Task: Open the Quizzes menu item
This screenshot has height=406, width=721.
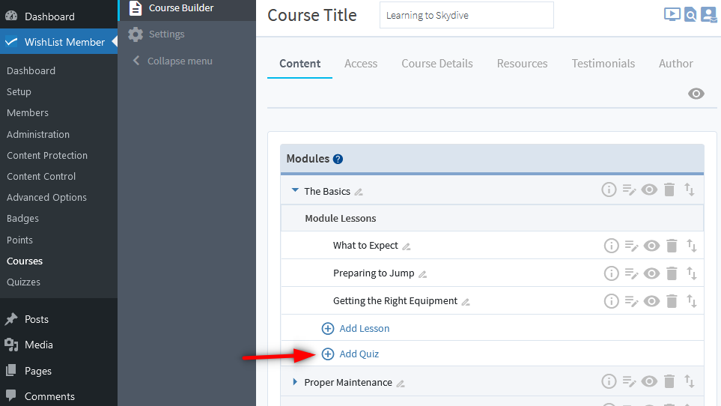Action: [x=23, y=282]
